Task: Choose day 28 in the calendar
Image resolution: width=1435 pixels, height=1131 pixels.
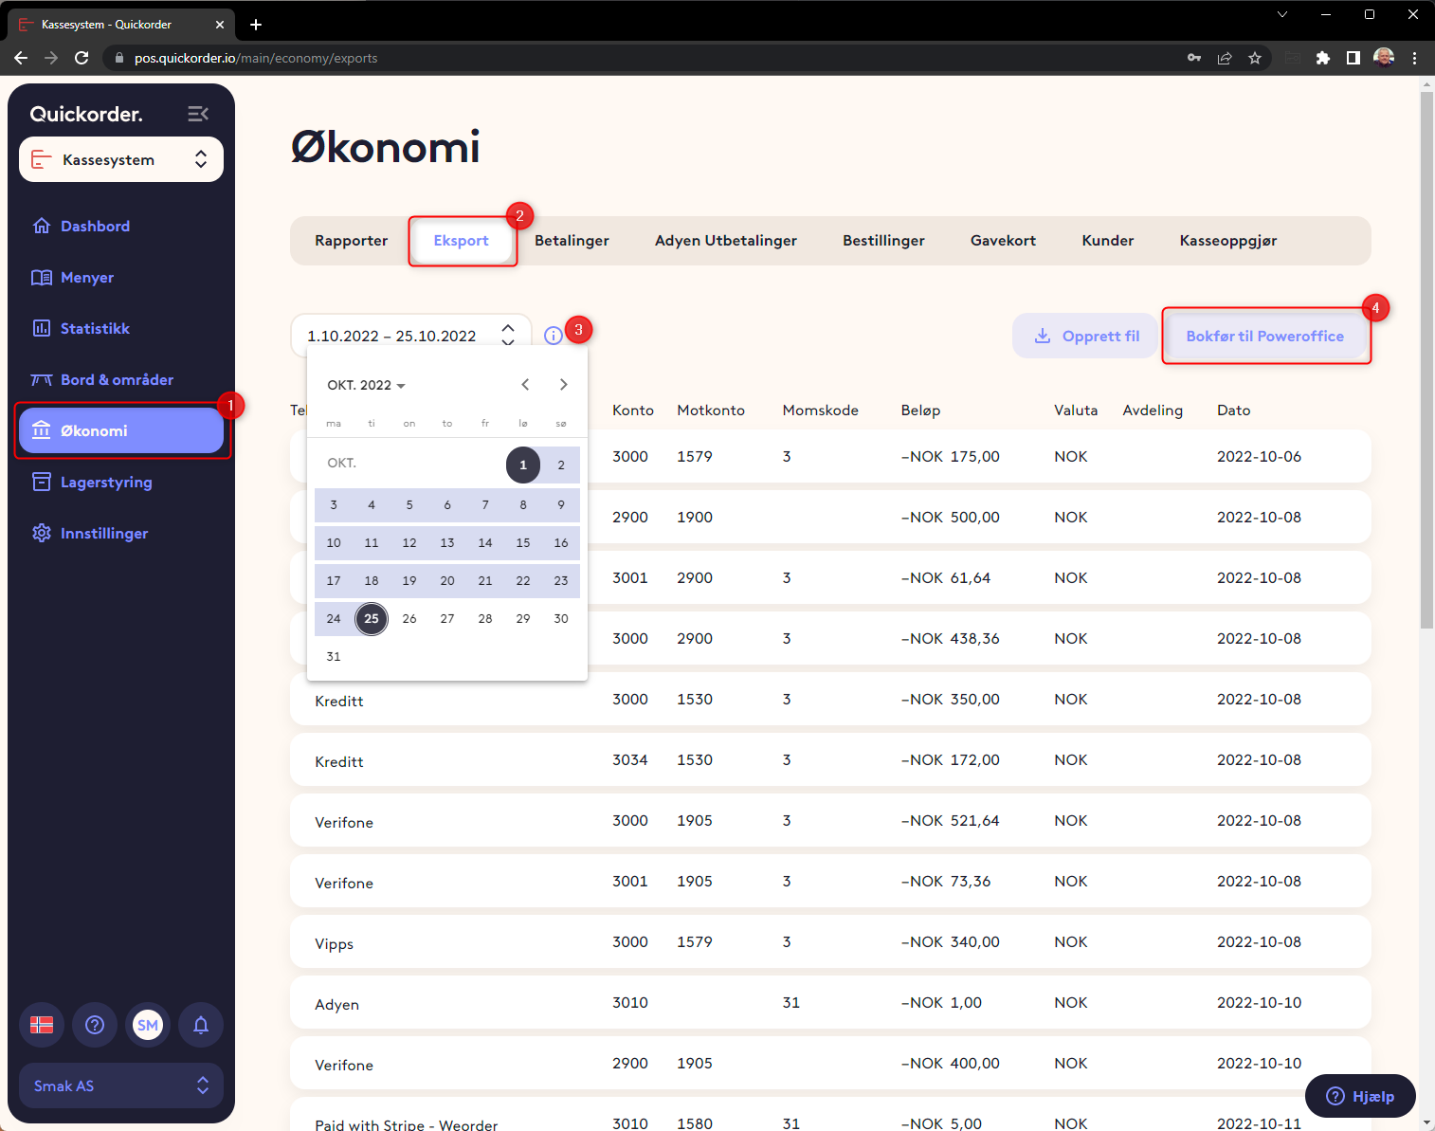Action: (x=485, y=618)
